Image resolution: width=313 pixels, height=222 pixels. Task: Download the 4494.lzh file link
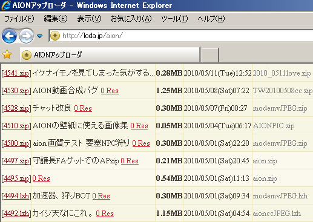click(x=16, y=196)
